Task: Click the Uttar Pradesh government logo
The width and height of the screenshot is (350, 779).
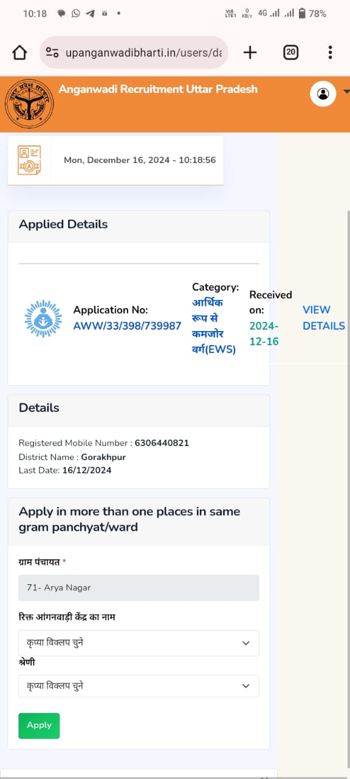Action: point(29,104)
